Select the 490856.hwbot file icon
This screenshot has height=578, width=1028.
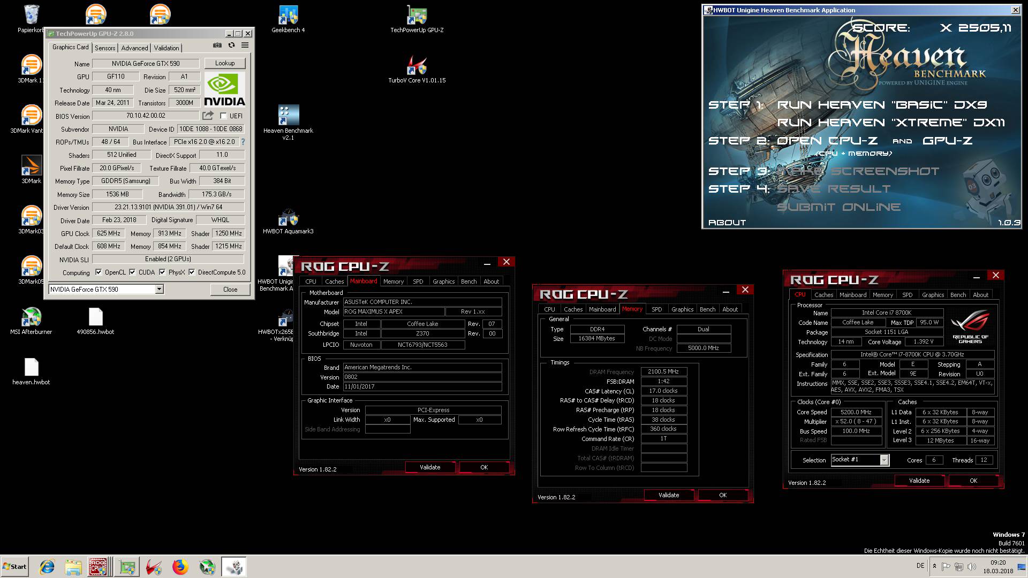[x=95, y=321]
